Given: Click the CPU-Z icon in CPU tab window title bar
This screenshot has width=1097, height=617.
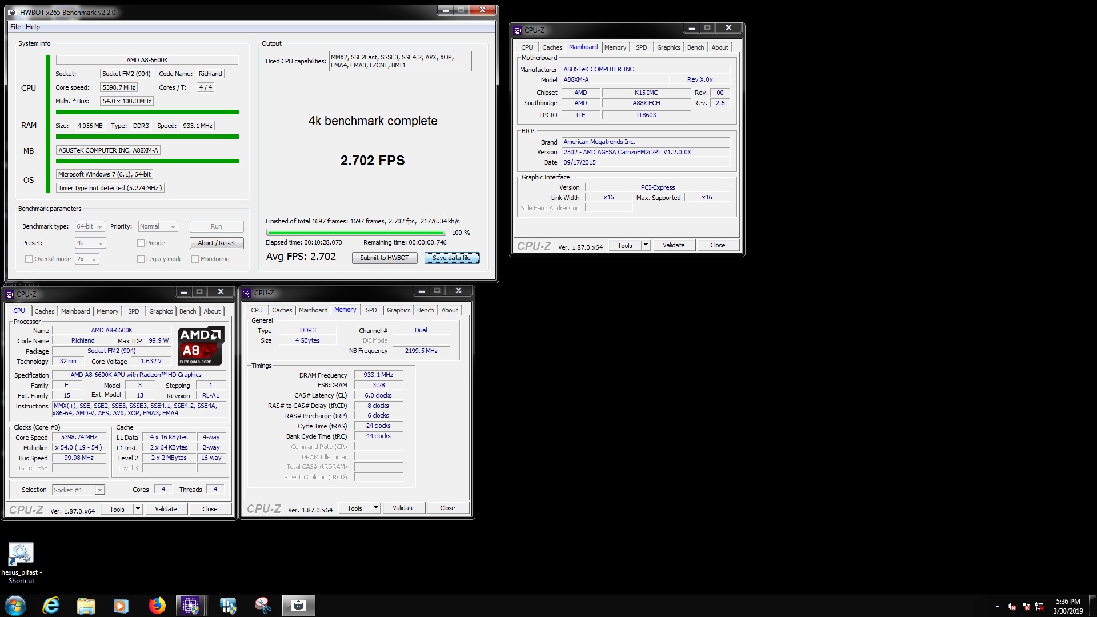Looking at the screenshot, I should (x=9, y=294).
